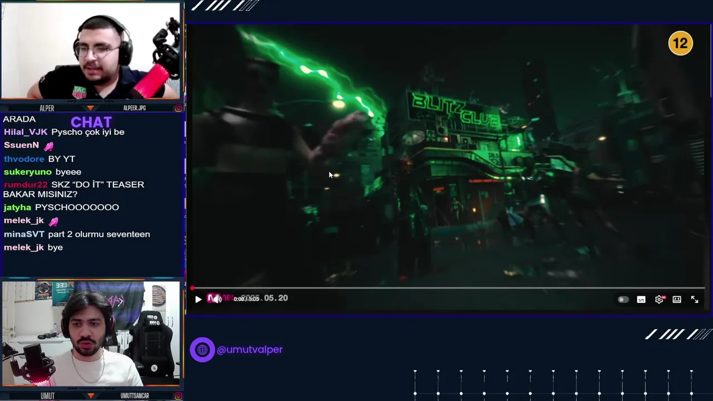713x401 pixels.
Task: Switch to theater mode
Action: pyautogui.click(x=677, y=300)
